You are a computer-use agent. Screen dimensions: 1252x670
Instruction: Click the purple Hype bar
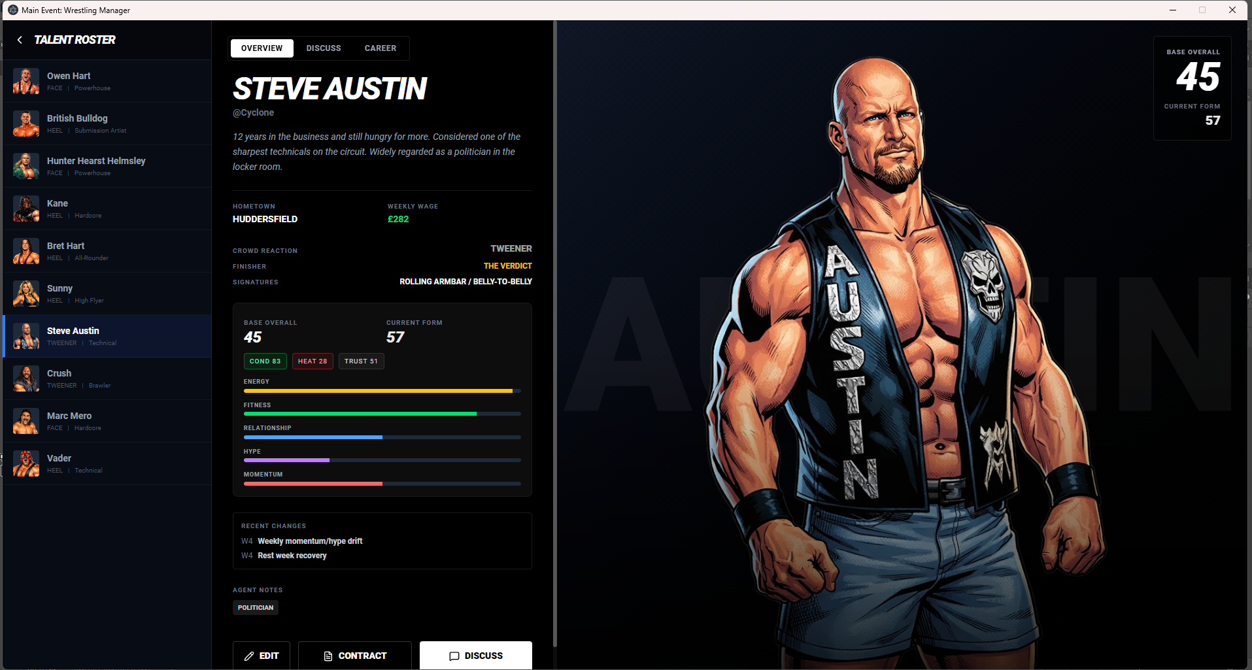[382, 460]
